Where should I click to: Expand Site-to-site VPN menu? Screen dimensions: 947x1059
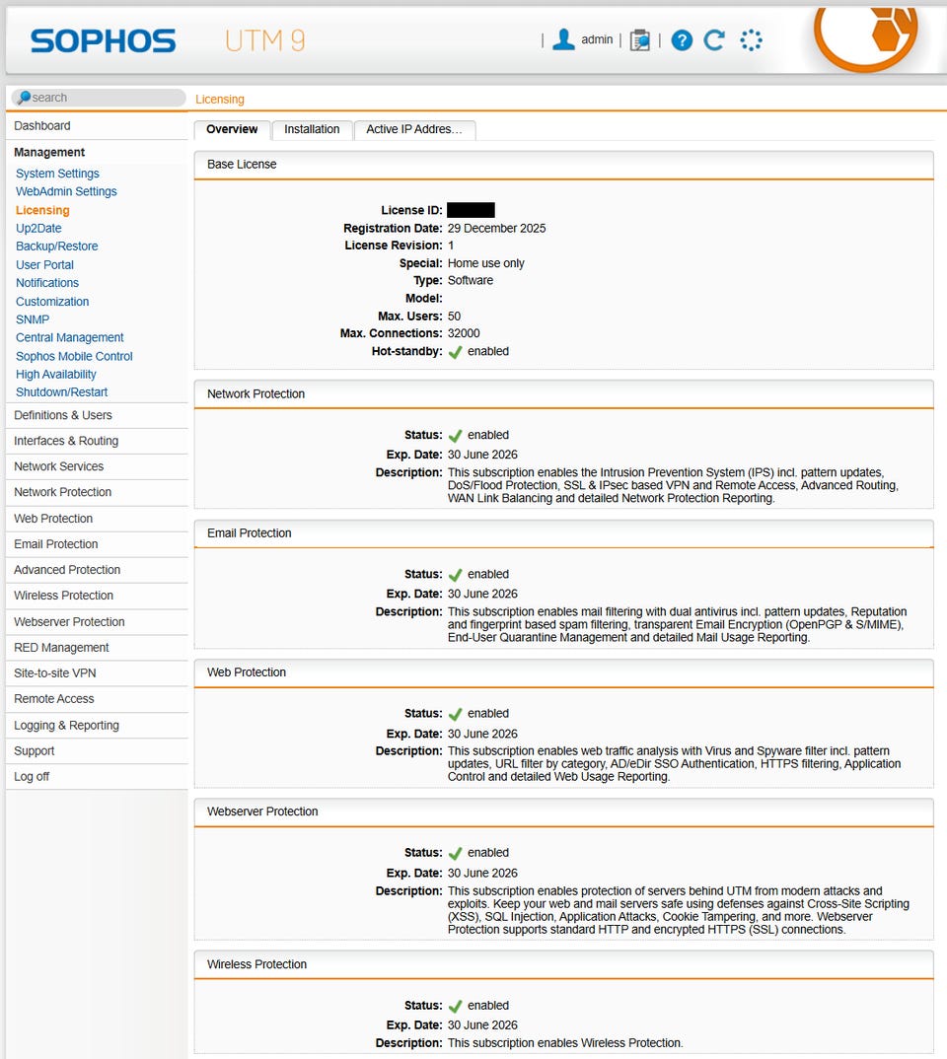click(x=97, y=673)
